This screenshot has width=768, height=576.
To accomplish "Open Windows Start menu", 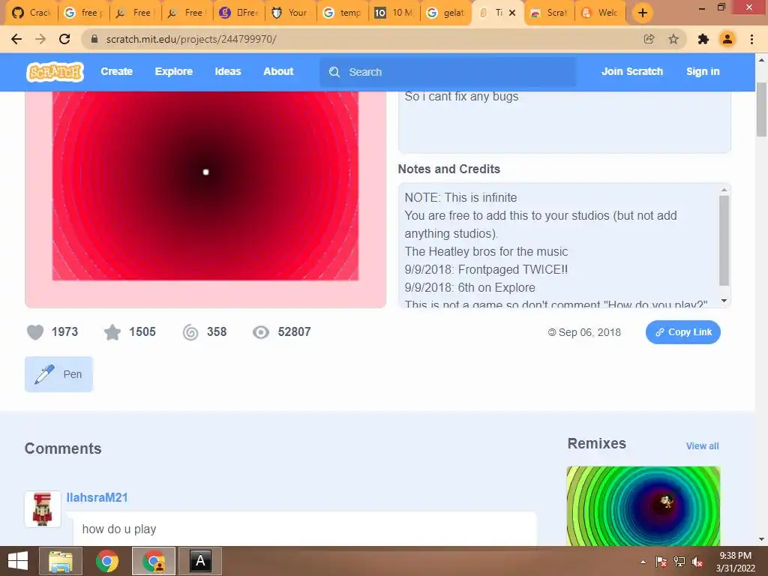I will coord(18,561).
